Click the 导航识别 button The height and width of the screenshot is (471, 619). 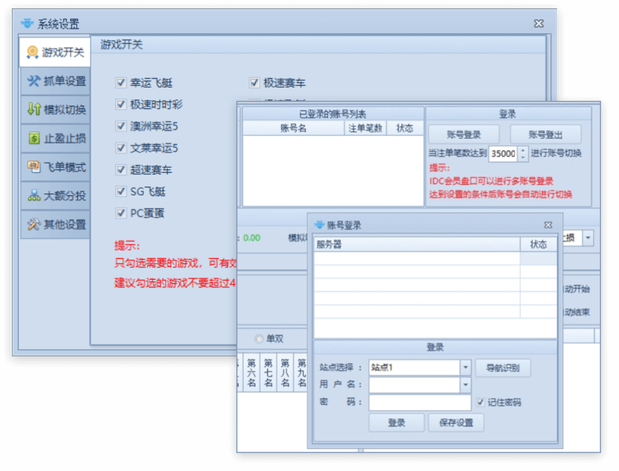click(x=502, y=367)
